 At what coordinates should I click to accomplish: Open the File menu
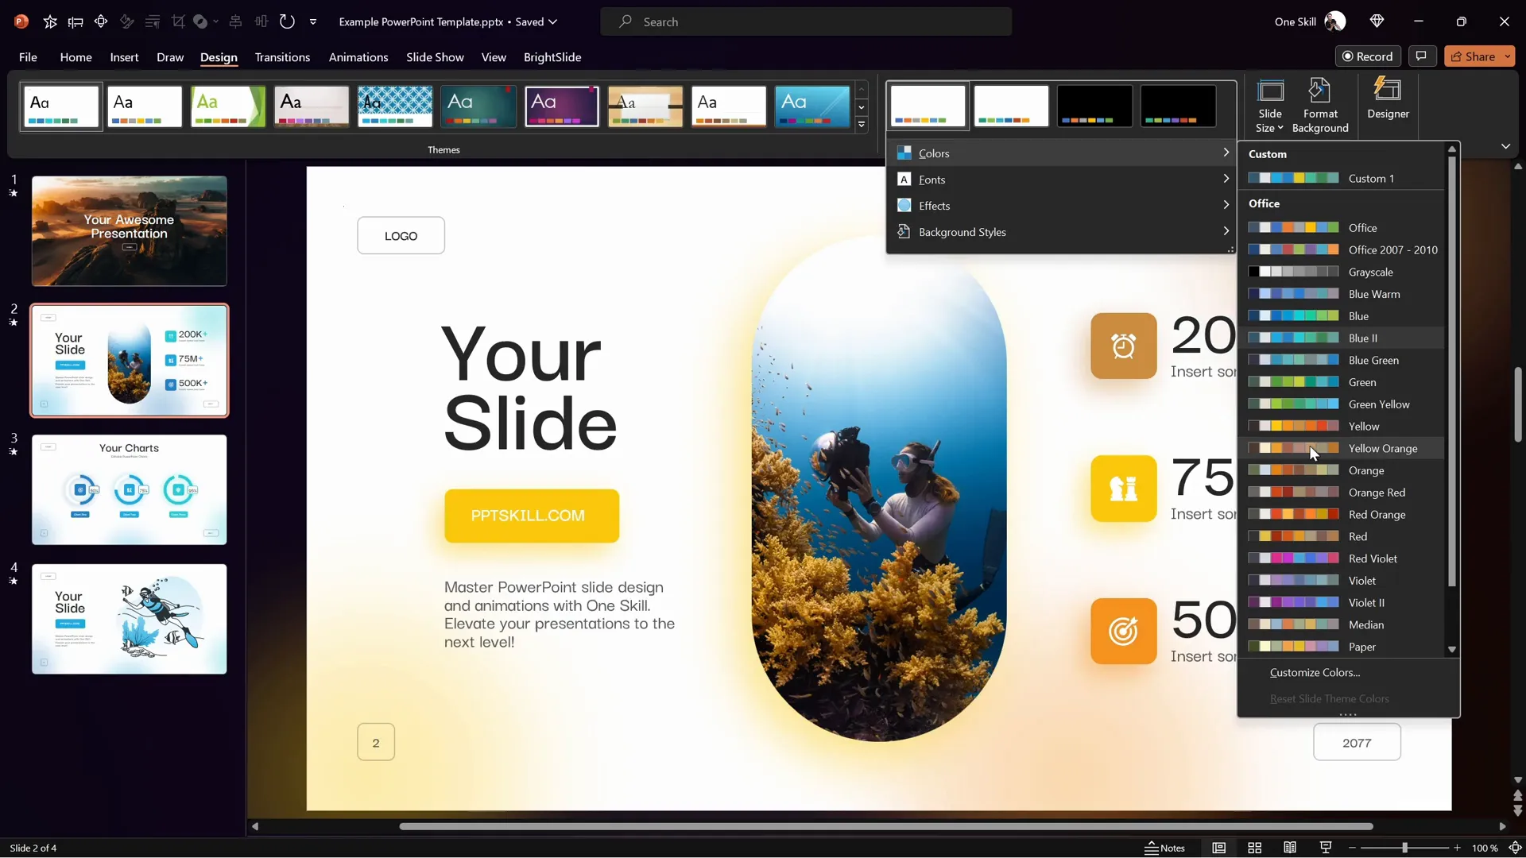[x=28, y=57]
